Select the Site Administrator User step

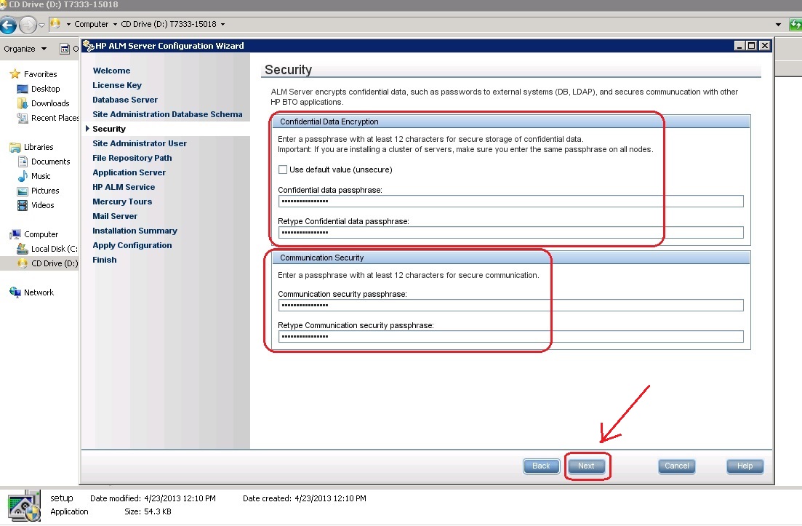pyautogui.click(x=140, y=143)
